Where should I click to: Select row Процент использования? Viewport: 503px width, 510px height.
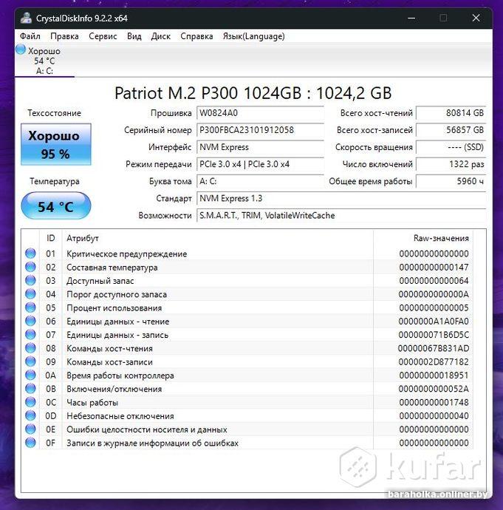247,307
